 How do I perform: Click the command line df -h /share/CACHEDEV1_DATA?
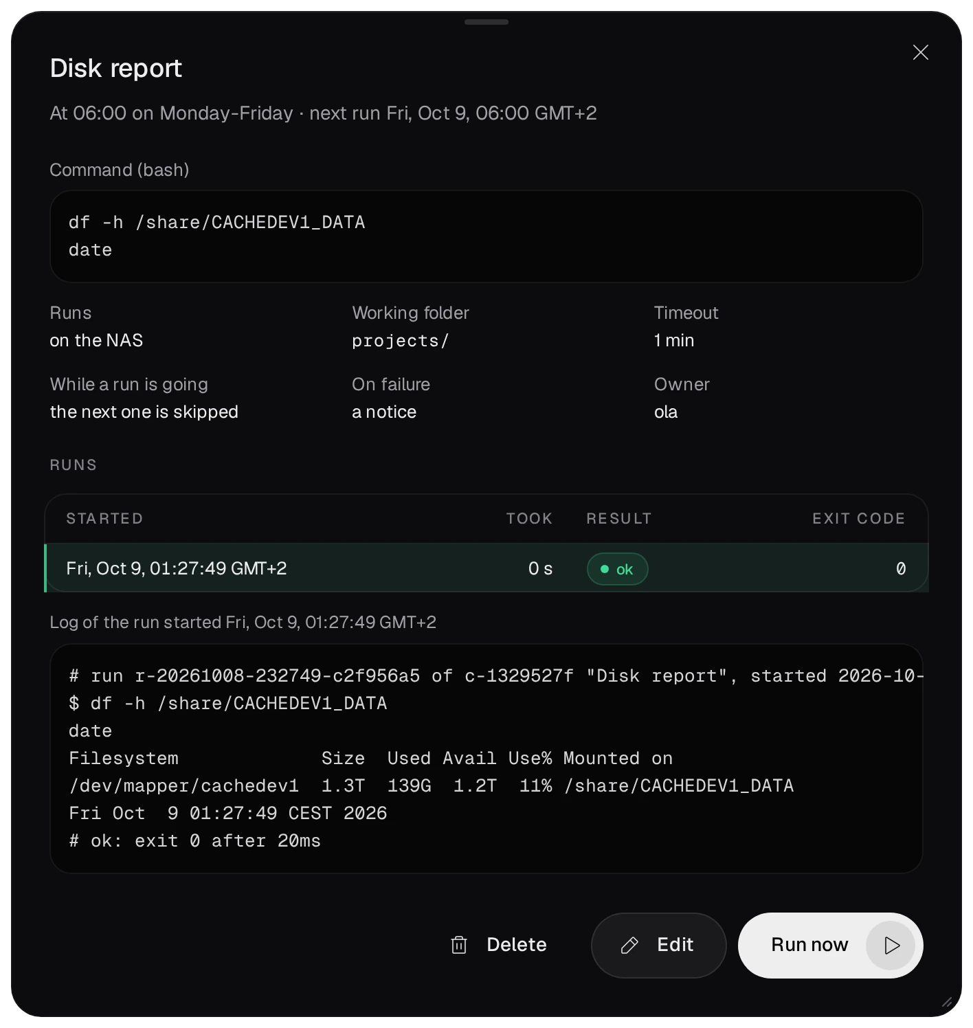[216, 223]
